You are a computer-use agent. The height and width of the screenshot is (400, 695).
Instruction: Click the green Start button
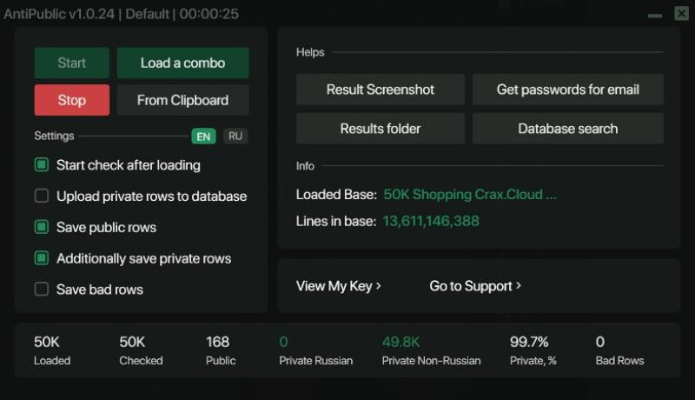click(x=72, y=63)
